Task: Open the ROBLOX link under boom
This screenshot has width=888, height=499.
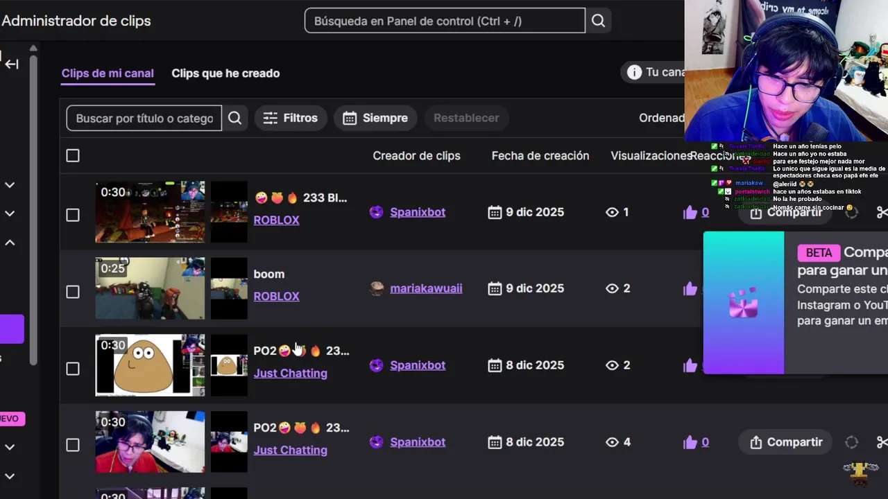Action: (x=276, y=296)
